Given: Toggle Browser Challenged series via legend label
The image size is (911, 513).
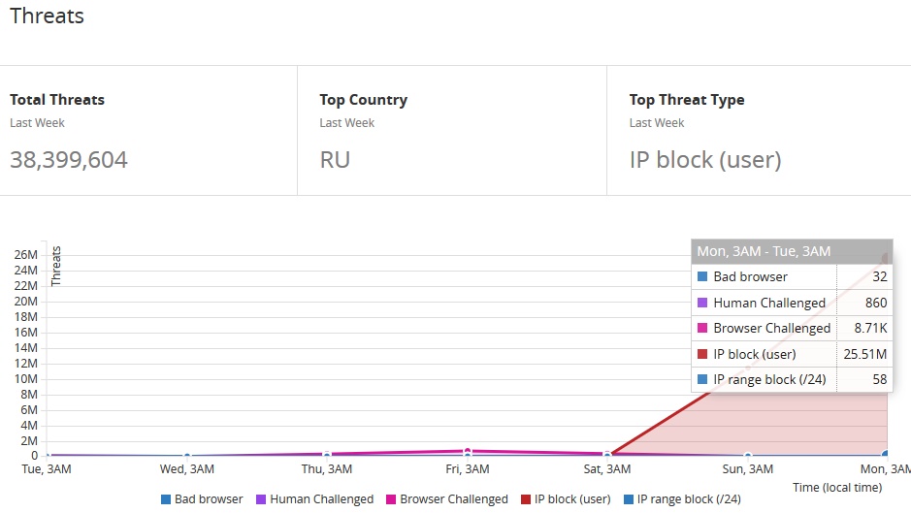Looking at the screenshot, I should pos(453,499).
